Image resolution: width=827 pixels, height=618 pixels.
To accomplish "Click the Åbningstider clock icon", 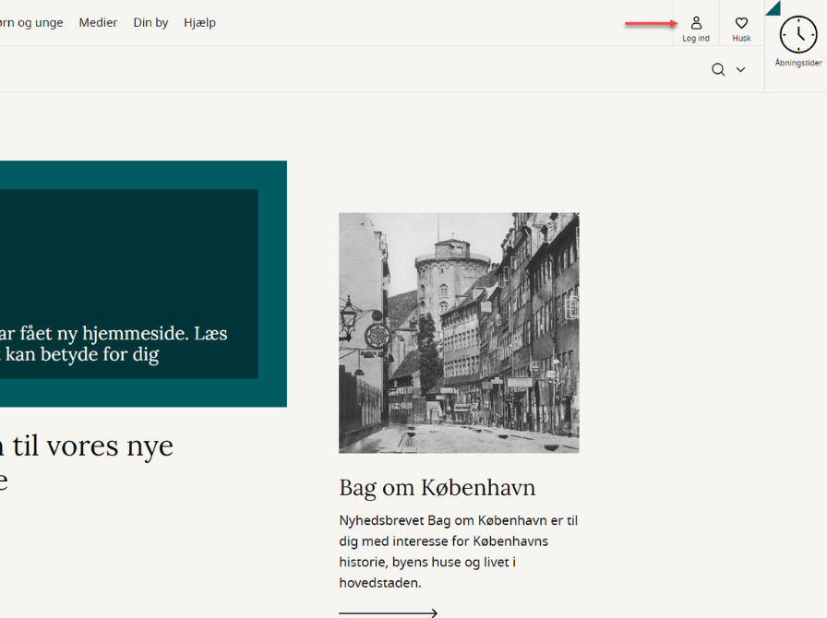I will pyautogui.click(x=798, y=35).
